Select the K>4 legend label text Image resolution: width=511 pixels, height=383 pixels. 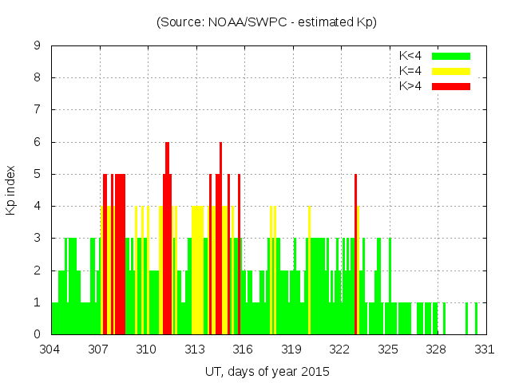click(x=412, y=85)
